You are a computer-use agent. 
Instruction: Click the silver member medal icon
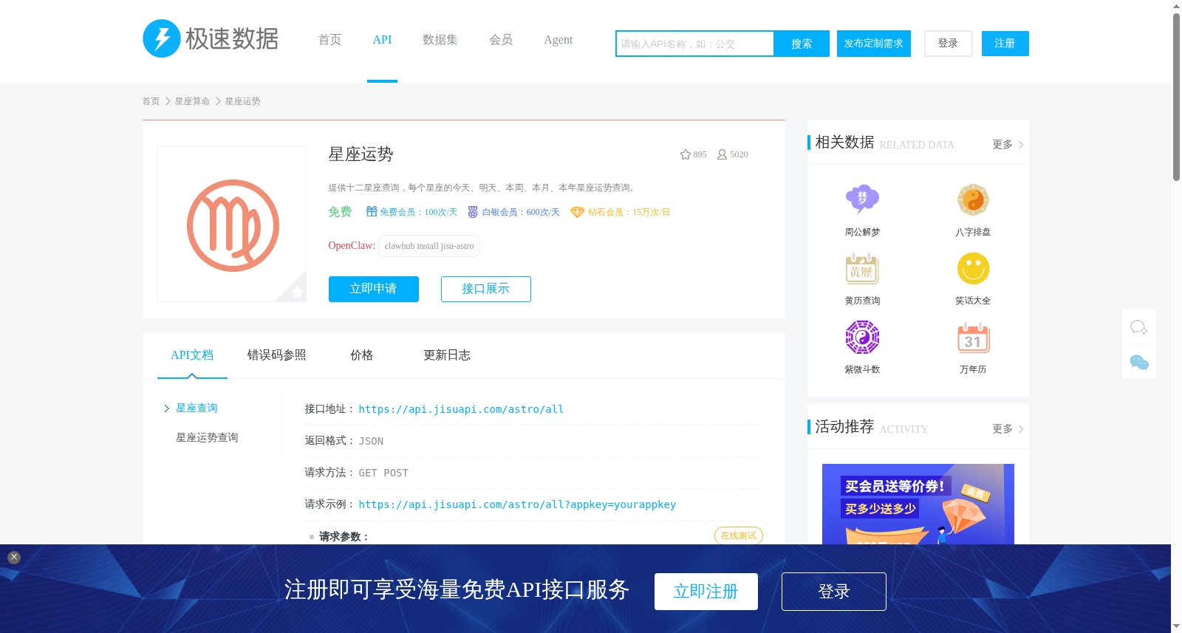point(473,212)
